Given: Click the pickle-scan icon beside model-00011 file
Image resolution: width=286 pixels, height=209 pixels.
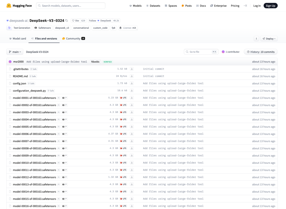Looking at the screenshot, I should click(x=59, y=170).
